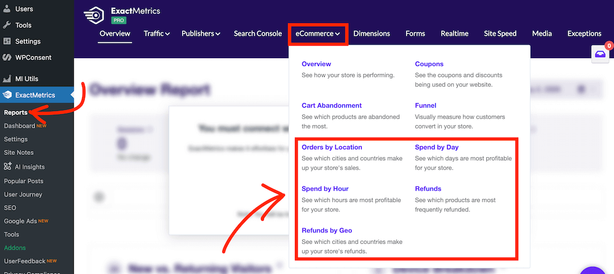
Task: Open the Exceptions tab
Action: [584, 33]
